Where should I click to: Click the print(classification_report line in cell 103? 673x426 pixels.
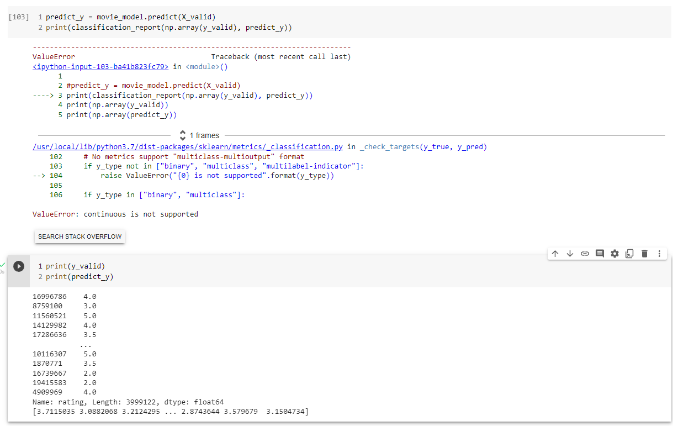pos(169,27)
